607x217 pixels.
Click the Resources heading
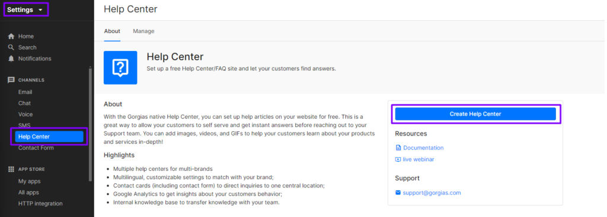411,134
